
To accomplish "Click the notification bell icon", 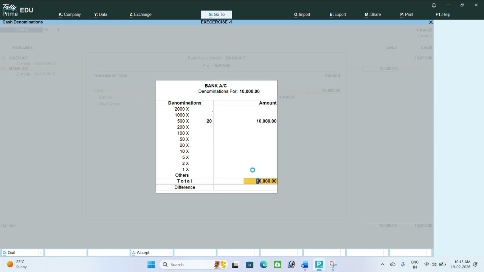I will click(434, 5).
